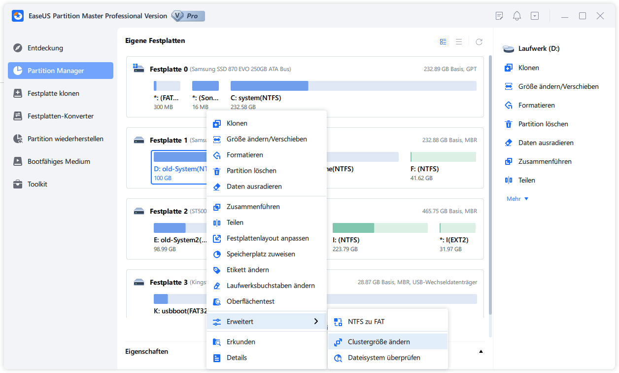Click the "465.75 GB Basis, MBR" label

click(449, 211)
